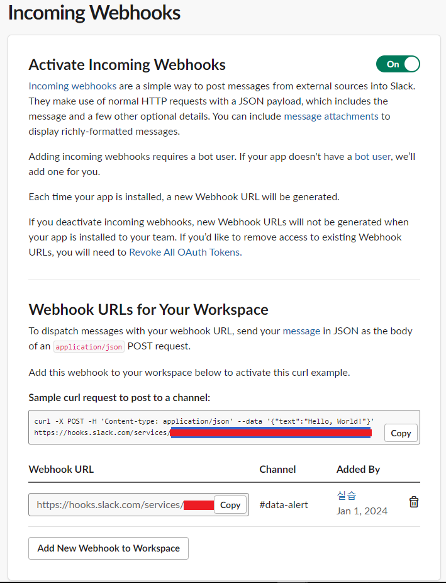Screen dimensions: 446x583
Task: Copy the #data-alert webhook URL
Action: pyautogui.click(x=230, y=504)
